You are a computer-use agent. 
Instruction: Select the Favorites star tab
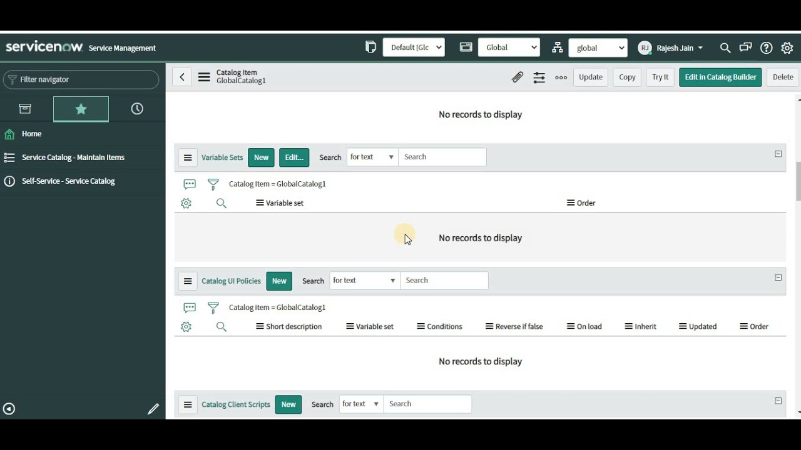click(81, 108)
